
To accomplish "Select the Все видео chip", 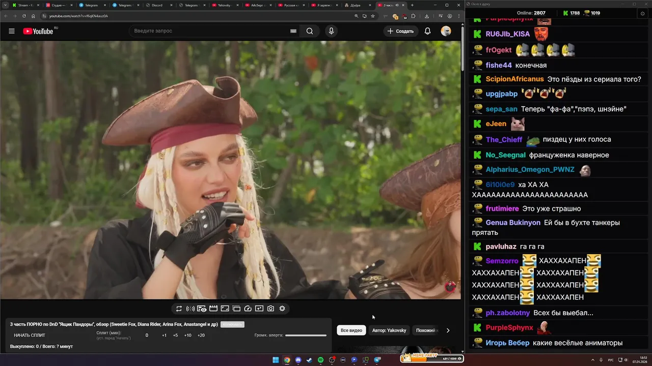I will (351, 330).
